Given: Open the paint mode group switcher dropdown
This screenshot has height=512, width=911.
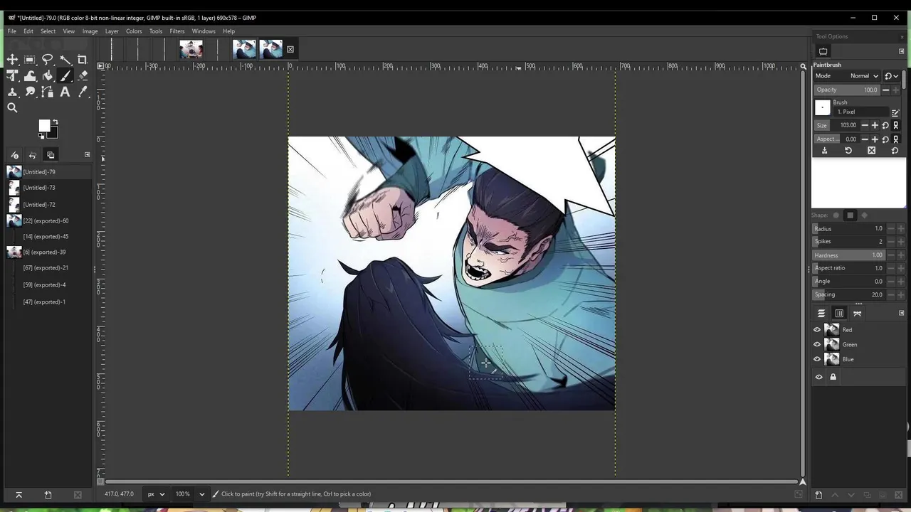Looking at the screenshot, I should click(890, 75).
